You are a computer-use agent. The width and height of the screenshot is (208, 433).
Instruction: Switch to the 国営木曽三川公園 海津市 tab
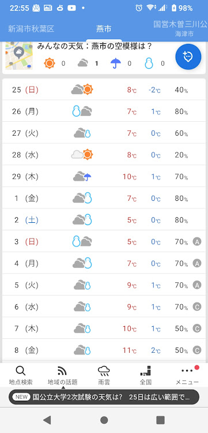coord(181,29)
